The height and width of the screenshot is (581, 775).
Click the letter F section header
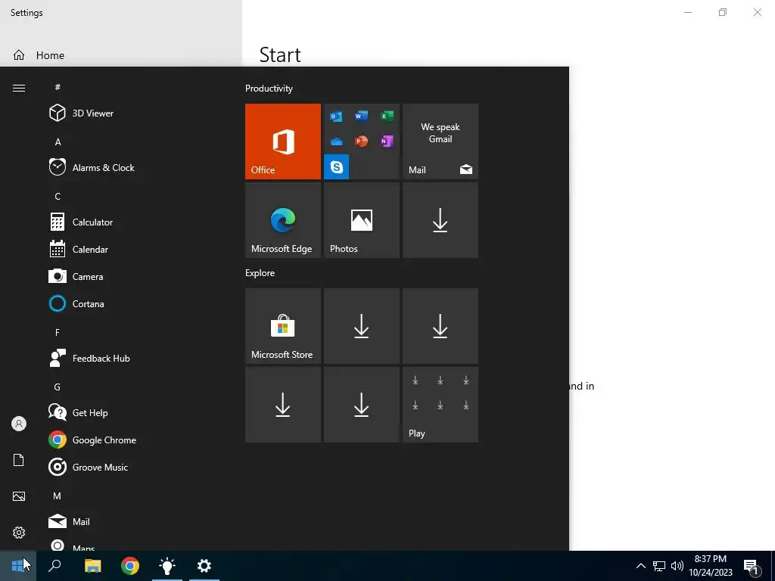pos(58,333)
